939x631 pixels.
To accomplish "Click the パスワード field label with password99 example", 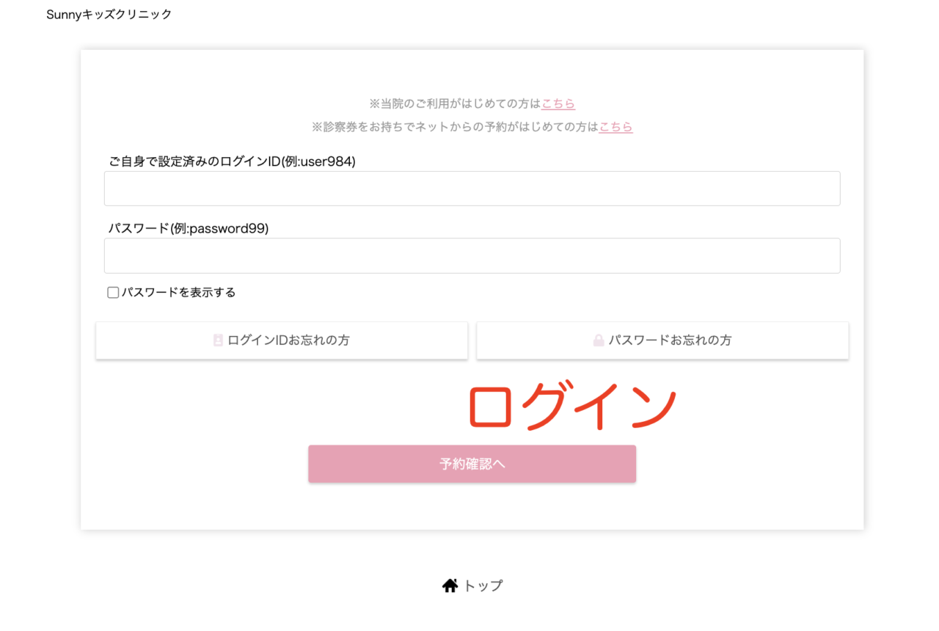I will pyautogui.click(x=189, y=228).
